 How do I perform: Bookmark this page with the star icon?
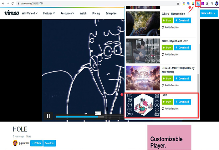click(178, 3)
